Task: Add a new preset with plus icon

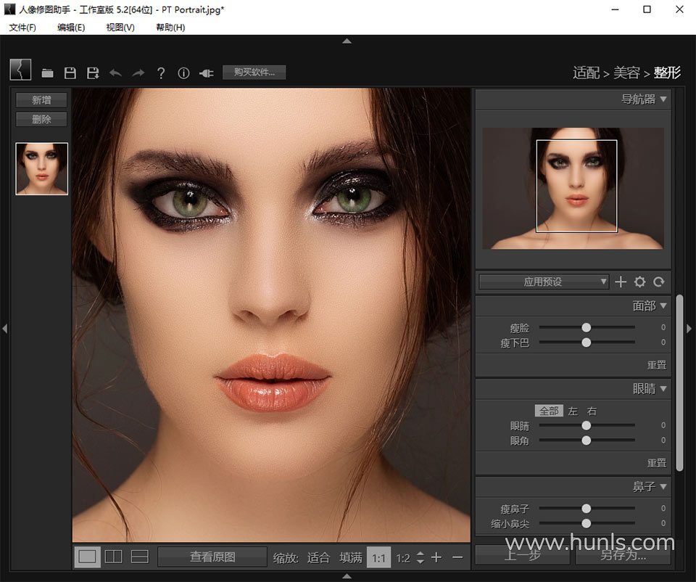Action: tap(621, 282)
